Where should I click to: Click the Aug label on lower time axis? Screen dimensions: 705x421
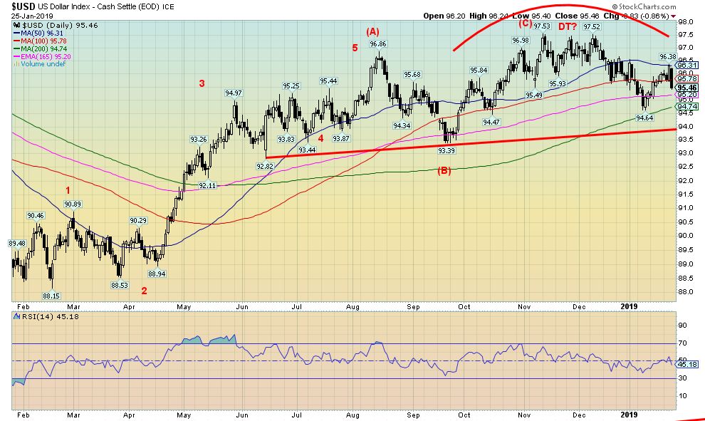(x=353, y=415)
